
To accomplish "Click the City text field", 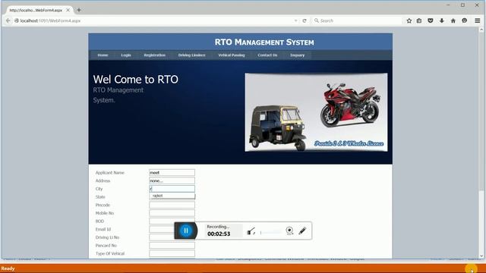I will pos(172,189).
